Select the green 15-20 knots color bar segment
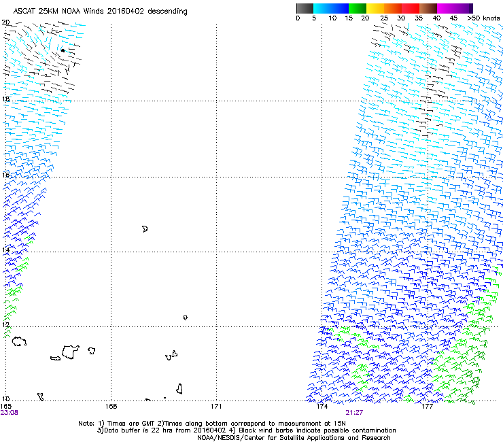Image resolution: width=503 pixels, height=442 pixels. click(358, 8)
